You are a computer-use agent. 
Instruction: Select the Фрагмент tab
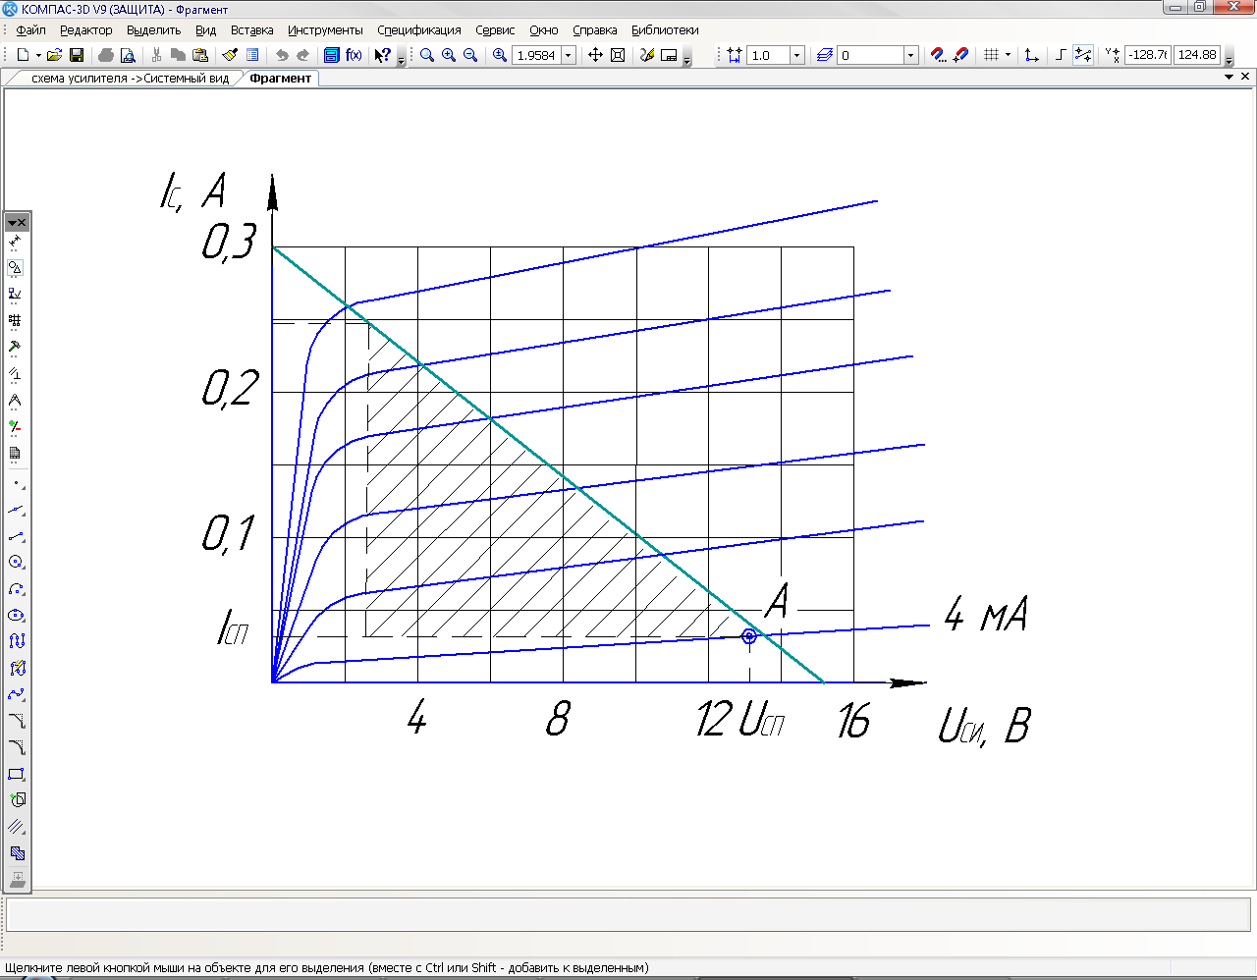tap(280, 79)
